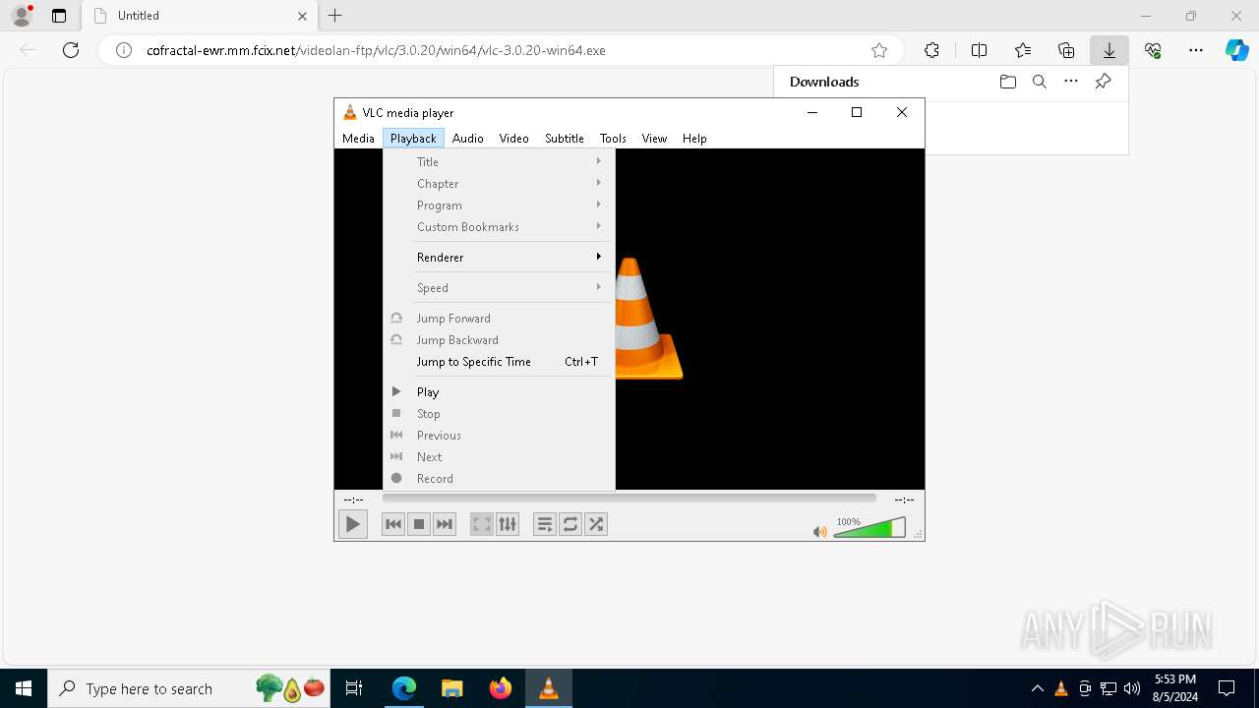Click the Next media button in VLC toolbar
The height and width of the screenshot is (708, 1259).
(445, 524)
